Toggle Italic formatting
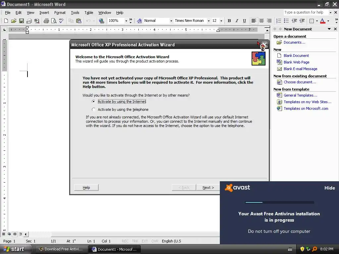The width and height of the screenshot is (339, 254). [x=237, y=21]
